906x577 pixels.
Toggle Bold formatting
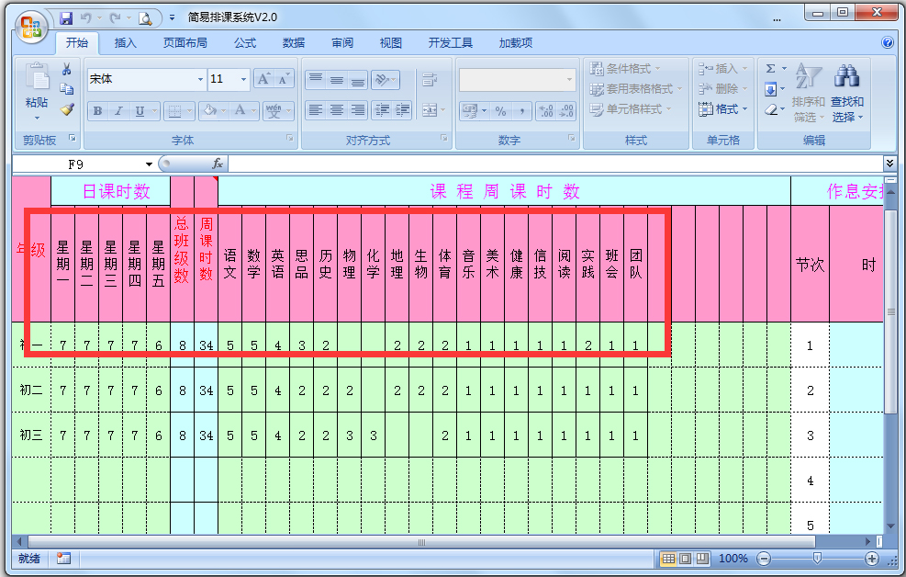tap(96, 111)
